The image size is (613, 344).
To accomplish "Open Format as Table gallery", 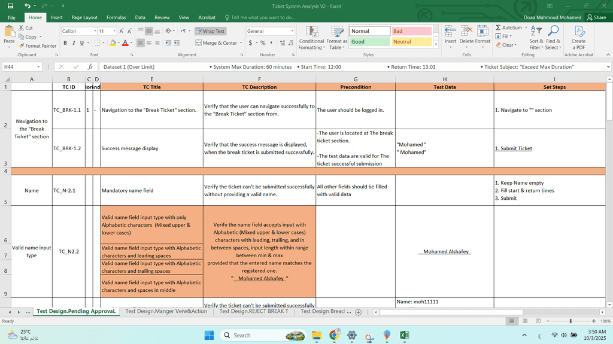I will 336,38.
